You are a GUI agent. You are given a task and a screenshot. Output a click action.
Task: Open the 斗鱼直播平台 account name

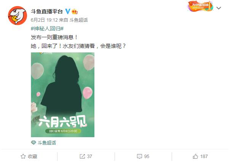pyautogui.click(x=47, y=11)
